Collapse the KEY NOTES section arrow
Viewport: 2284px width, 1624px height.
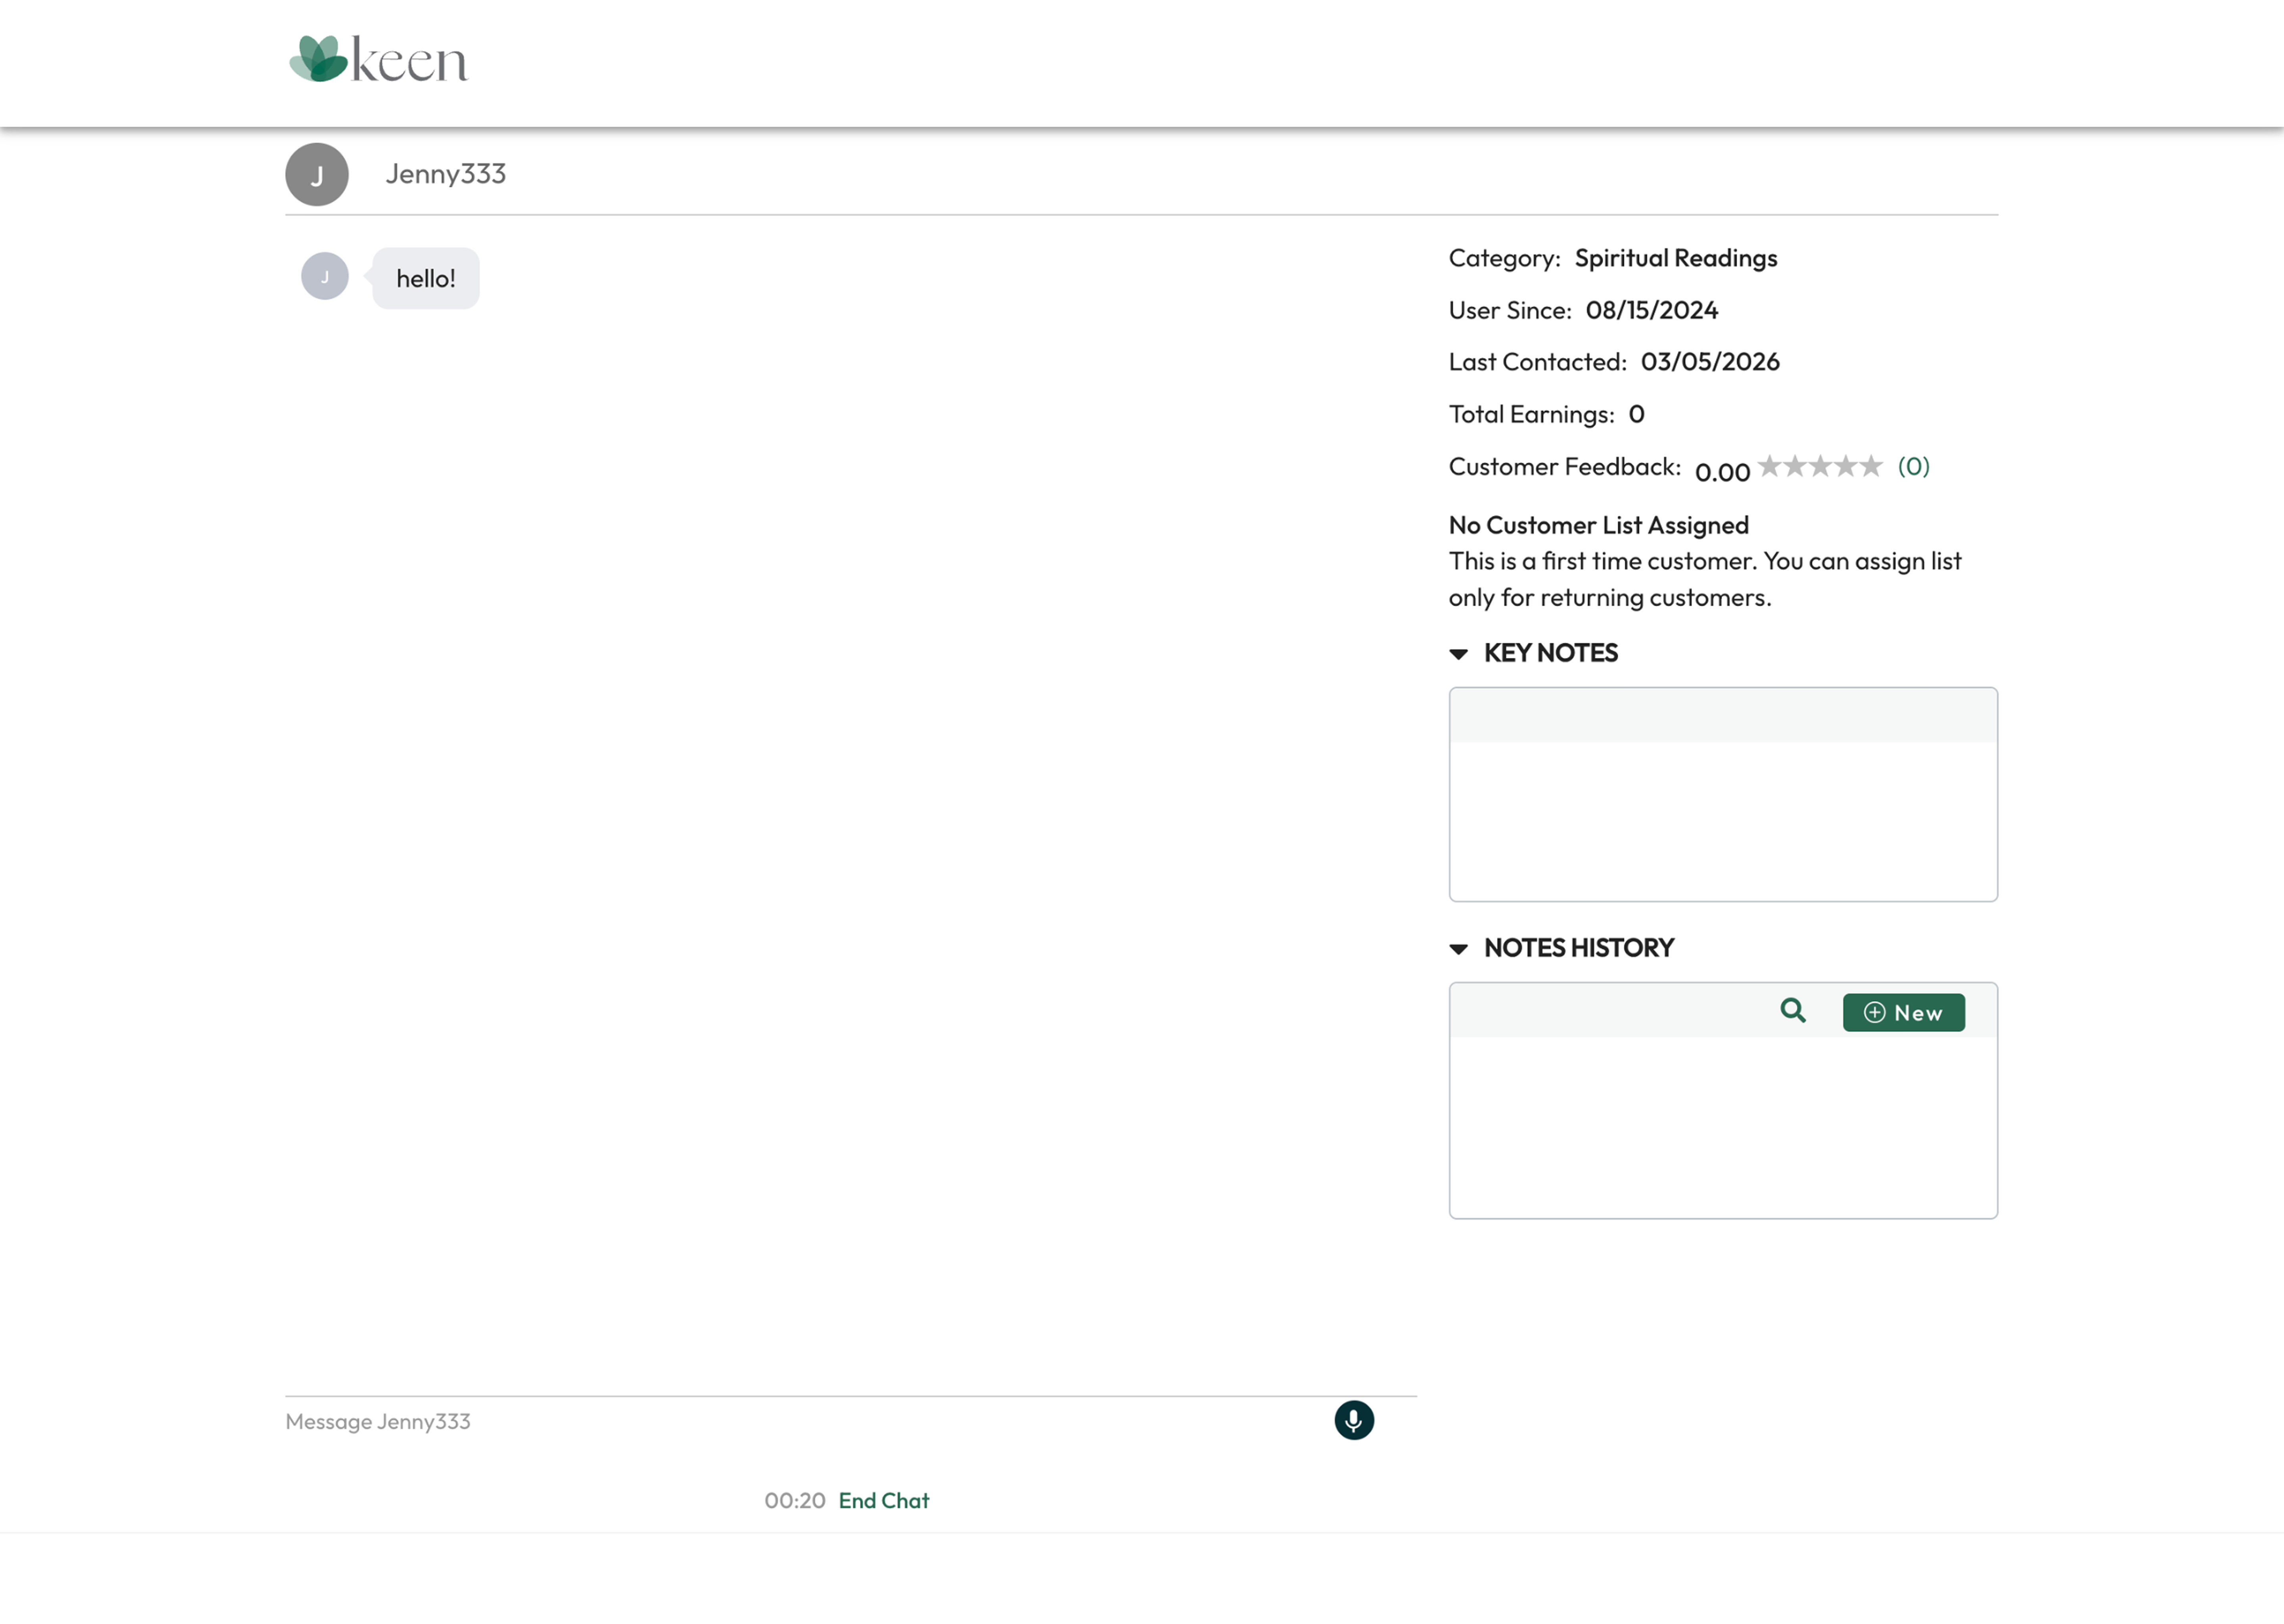[1459, 654]
